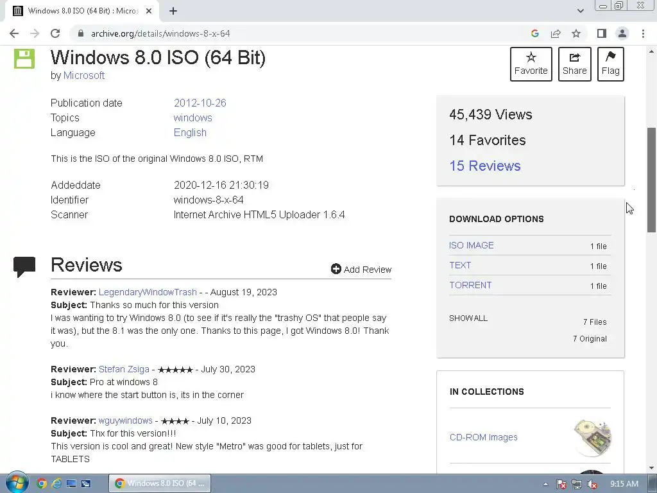Close the Windows 8.0 ISO tab

pos(149,11)
